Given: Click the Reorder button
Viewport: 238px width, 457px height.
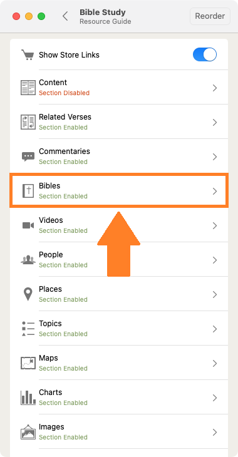Looking at the screenshot, I should pyautogui.click(x=210, y=16).
